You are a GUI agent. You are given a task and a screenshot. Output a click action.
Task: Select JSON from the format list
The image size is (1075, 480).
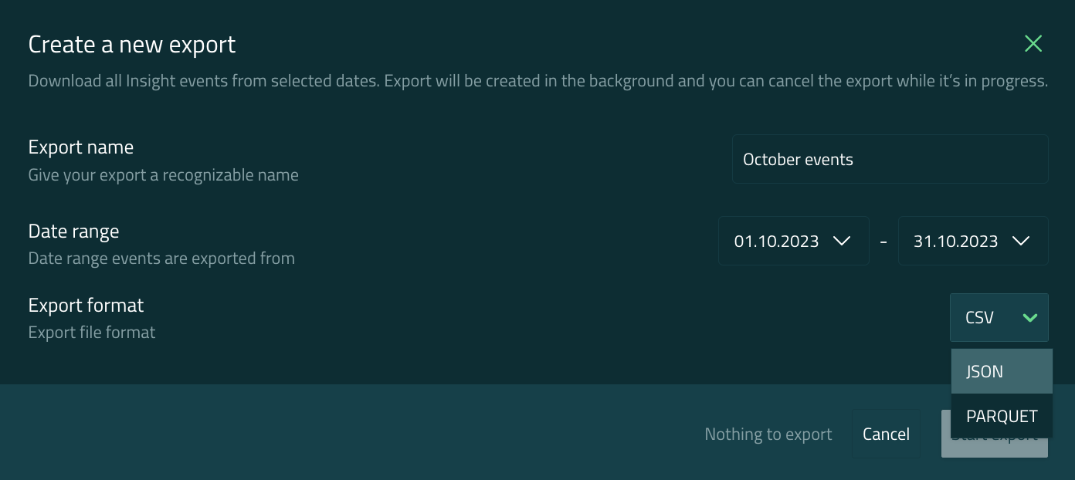click(x=1001, y=371)
